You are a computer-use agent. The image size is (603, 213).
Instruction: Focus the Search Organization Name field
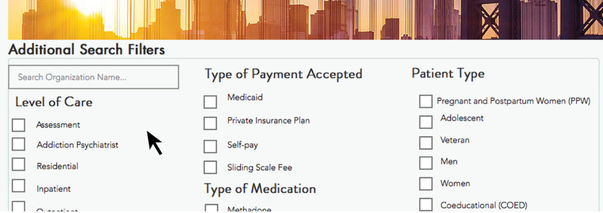[x=94, y=77]
